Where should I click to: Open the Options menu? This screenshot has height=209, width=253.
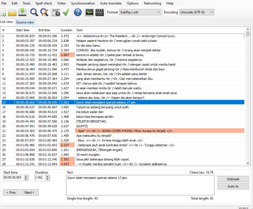(133, 3)
